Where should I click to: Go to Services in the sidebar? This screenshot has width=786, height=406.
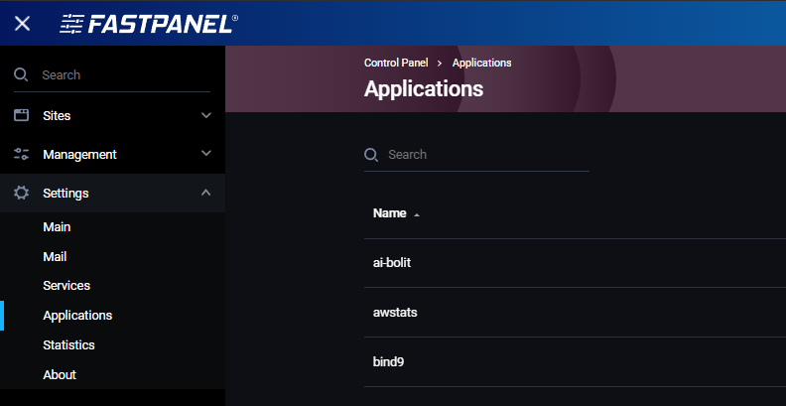(66, 286)
